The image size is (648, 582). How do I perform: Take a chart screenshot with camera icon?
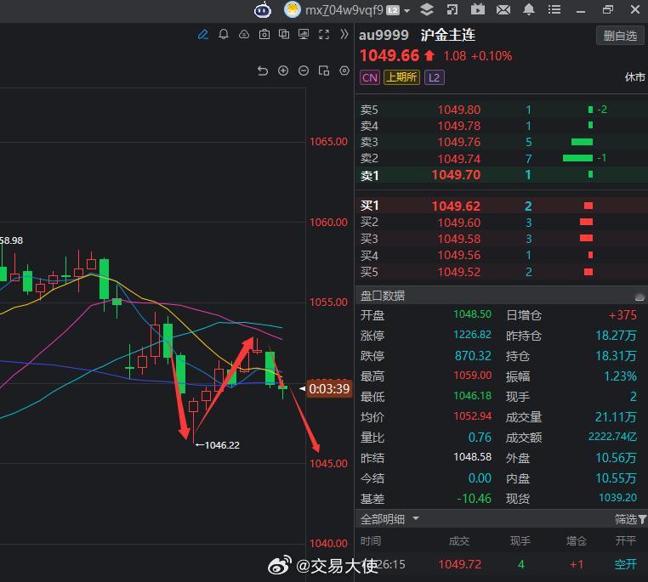tap(264, 34)
